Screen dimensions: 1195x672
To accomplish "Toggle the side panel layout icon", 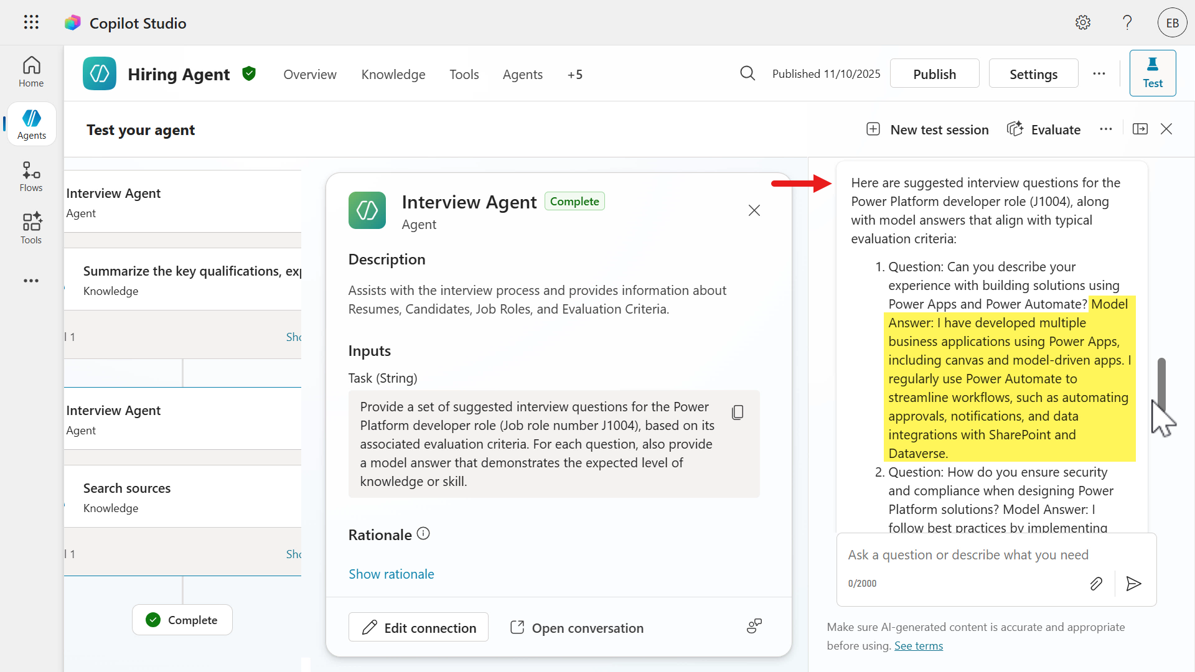I will click(x=1140, y=129).
